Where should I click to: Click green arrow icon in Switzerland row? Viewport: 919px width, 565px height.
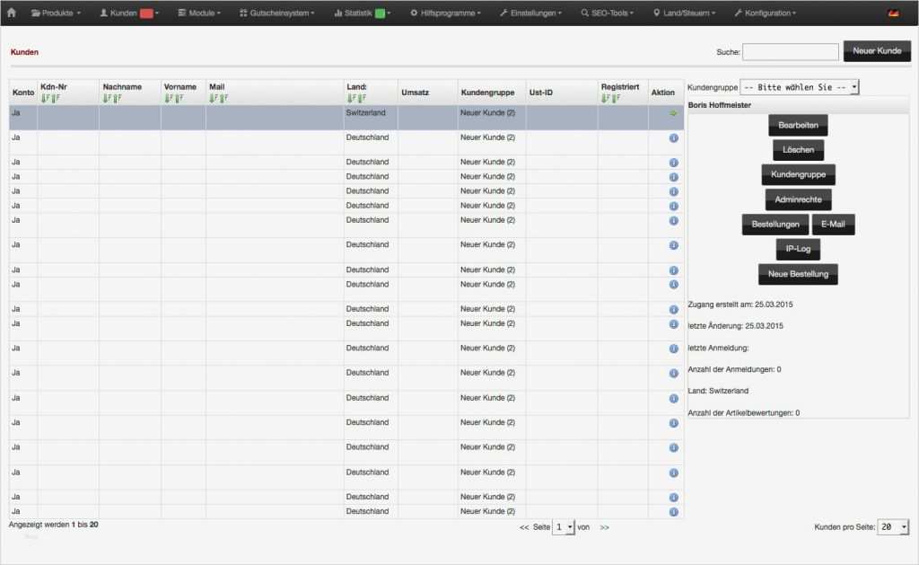click(x=673, y=113)
